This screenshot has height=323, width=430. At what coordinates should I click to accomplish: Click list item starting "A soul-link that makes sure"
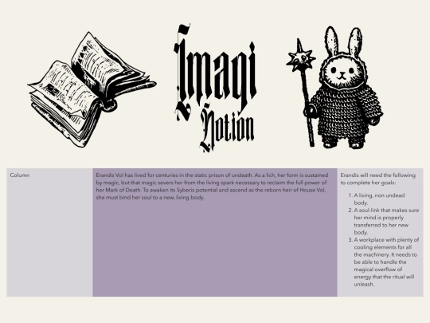pos(386,221)
